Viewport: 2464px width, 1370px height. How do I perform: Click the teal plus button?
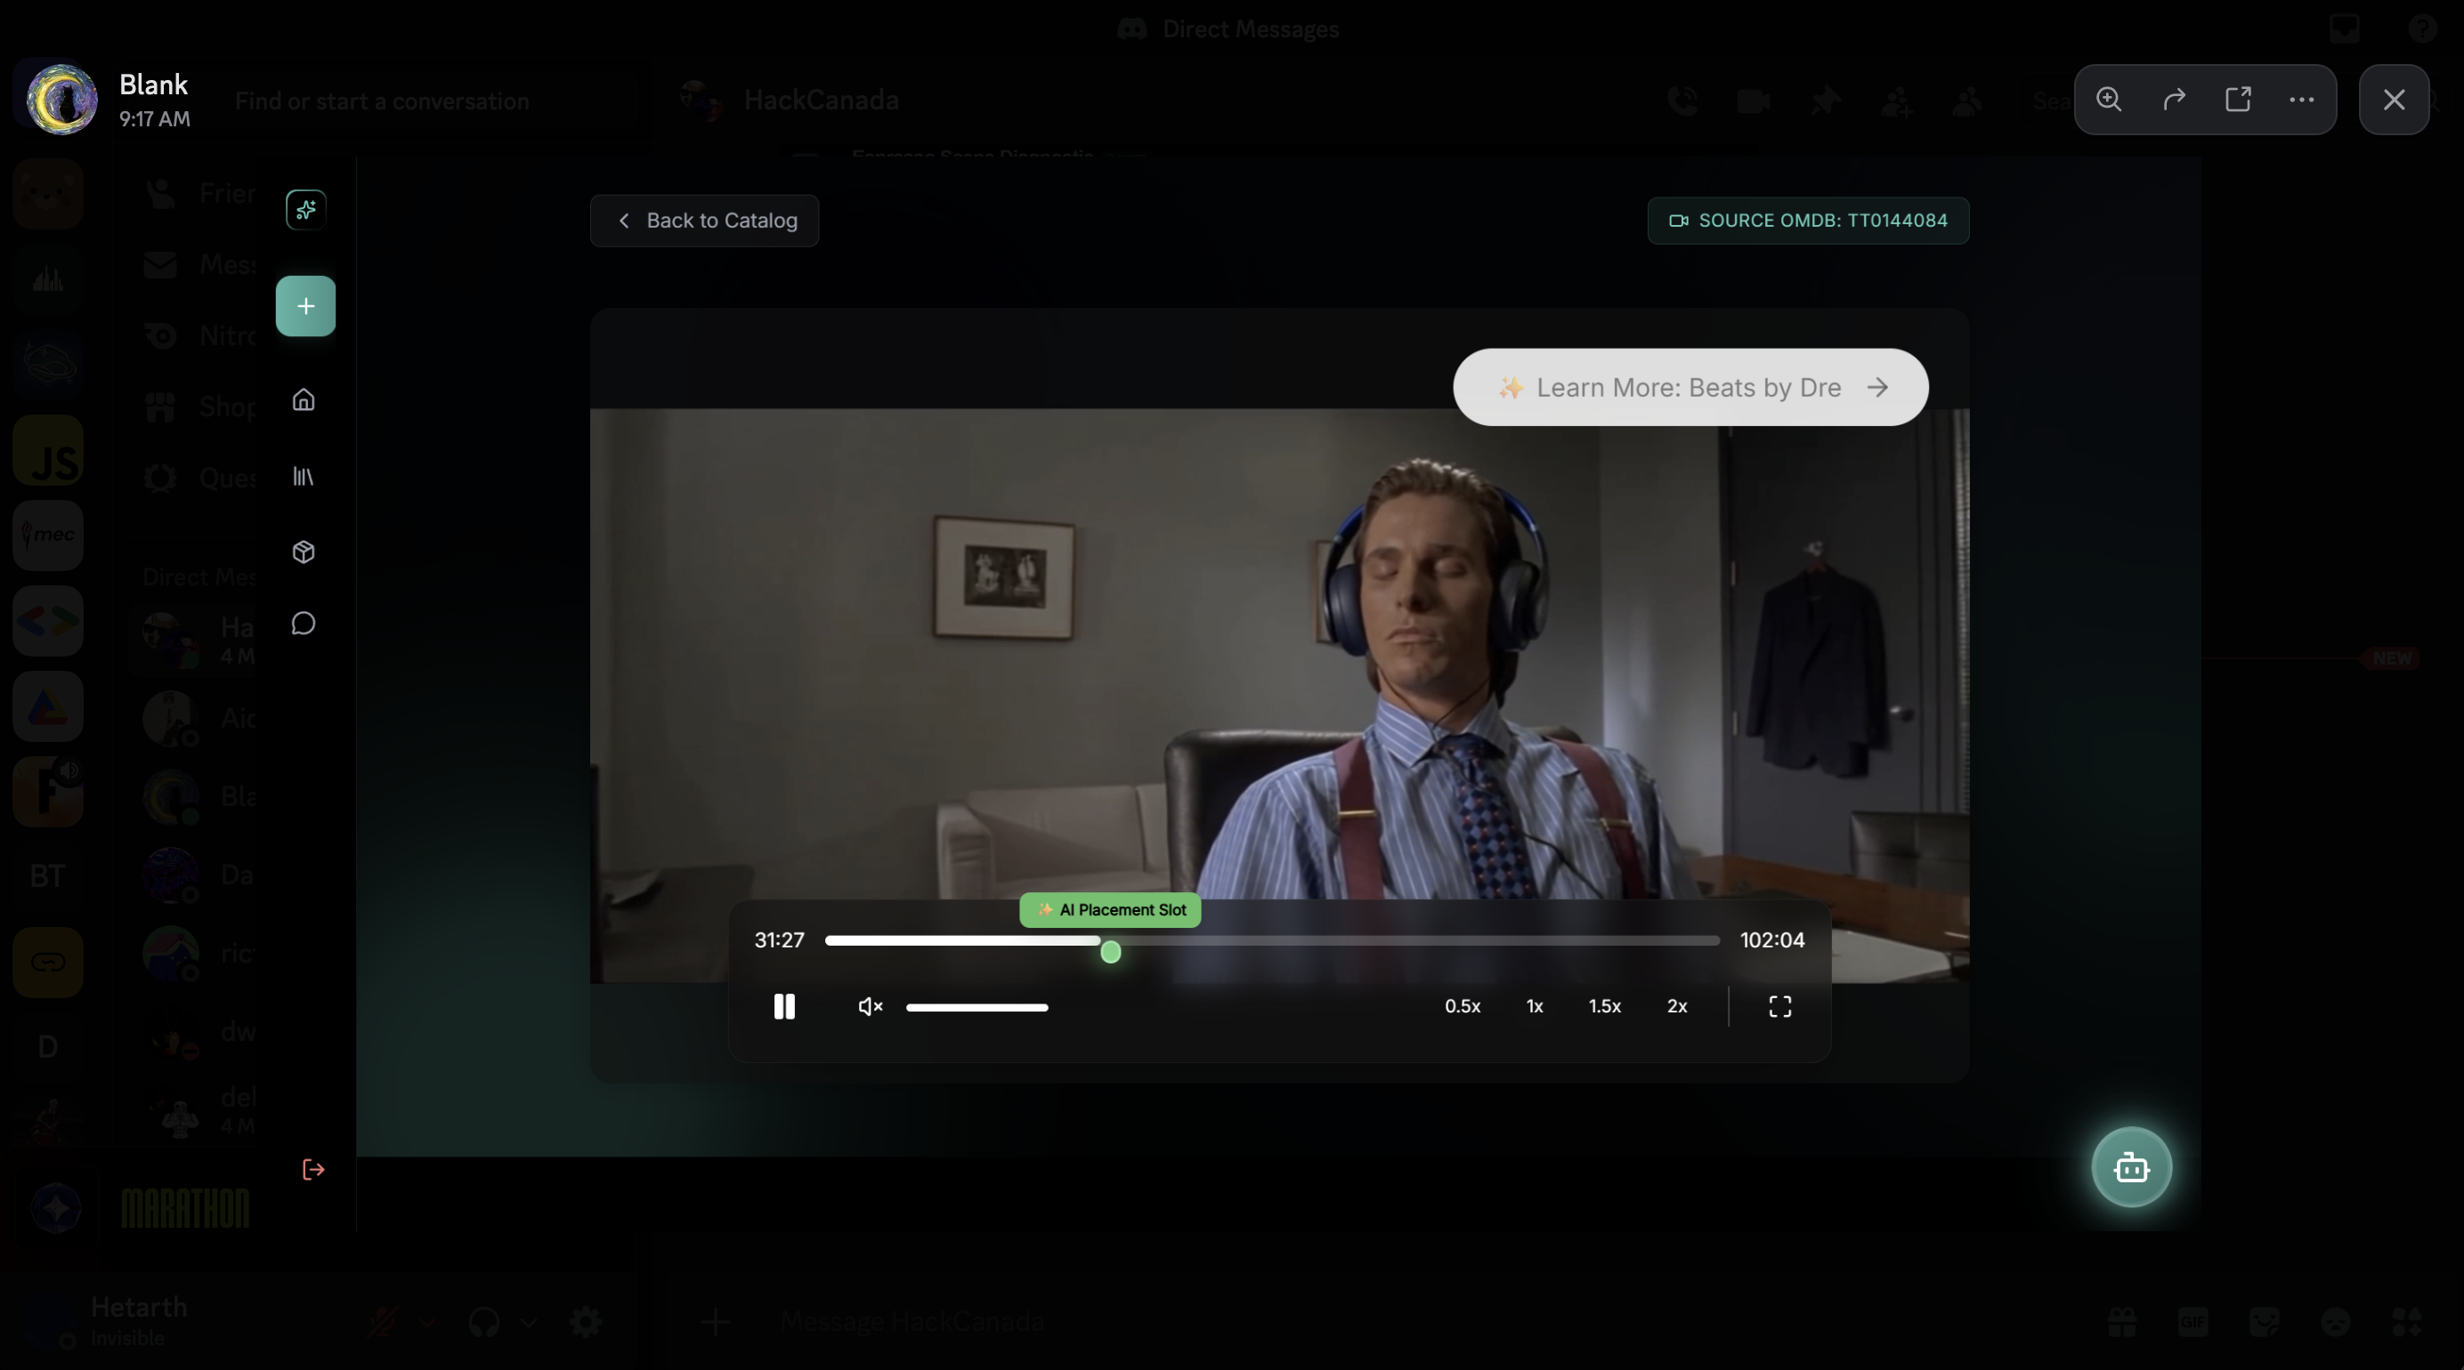[x=305, y=306]
